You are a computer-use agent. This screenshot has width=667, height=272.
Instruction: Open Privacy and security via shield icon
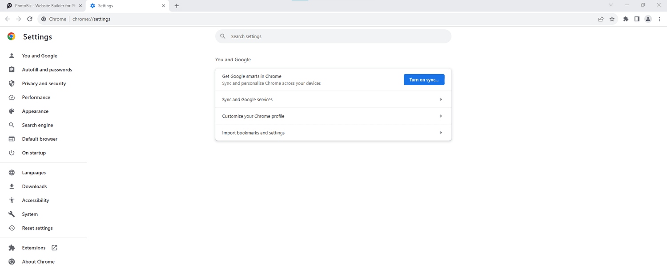[x=12, y=83]
